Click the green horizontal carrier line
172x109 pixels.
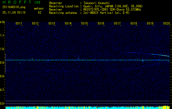(82, 60)
